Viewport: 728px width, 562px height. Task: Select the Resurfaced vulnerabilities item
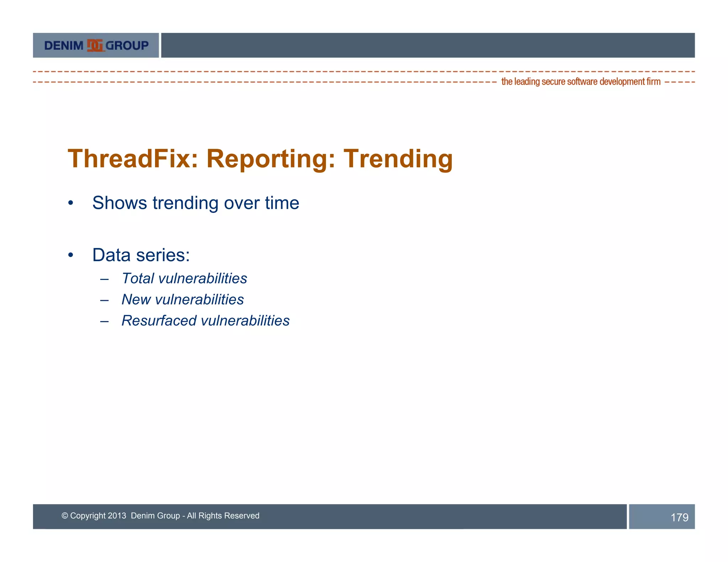pos(205,320)
